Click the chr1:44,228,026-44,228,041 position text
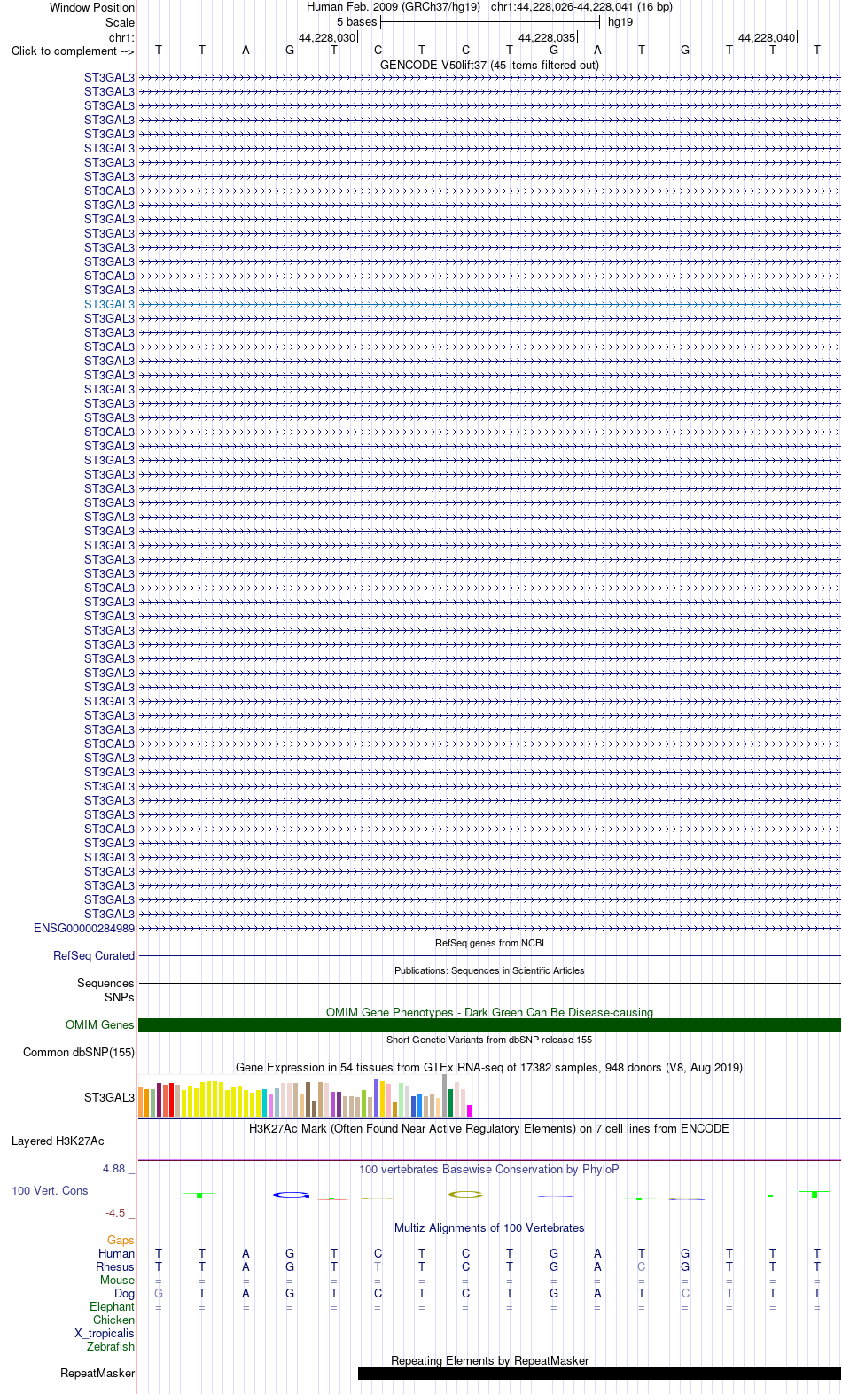 562,7
